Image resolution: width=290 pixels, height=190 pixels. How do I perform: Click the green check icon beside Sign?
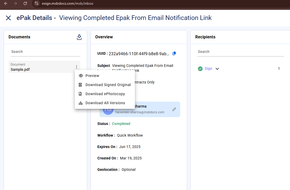tap(200, 69)
